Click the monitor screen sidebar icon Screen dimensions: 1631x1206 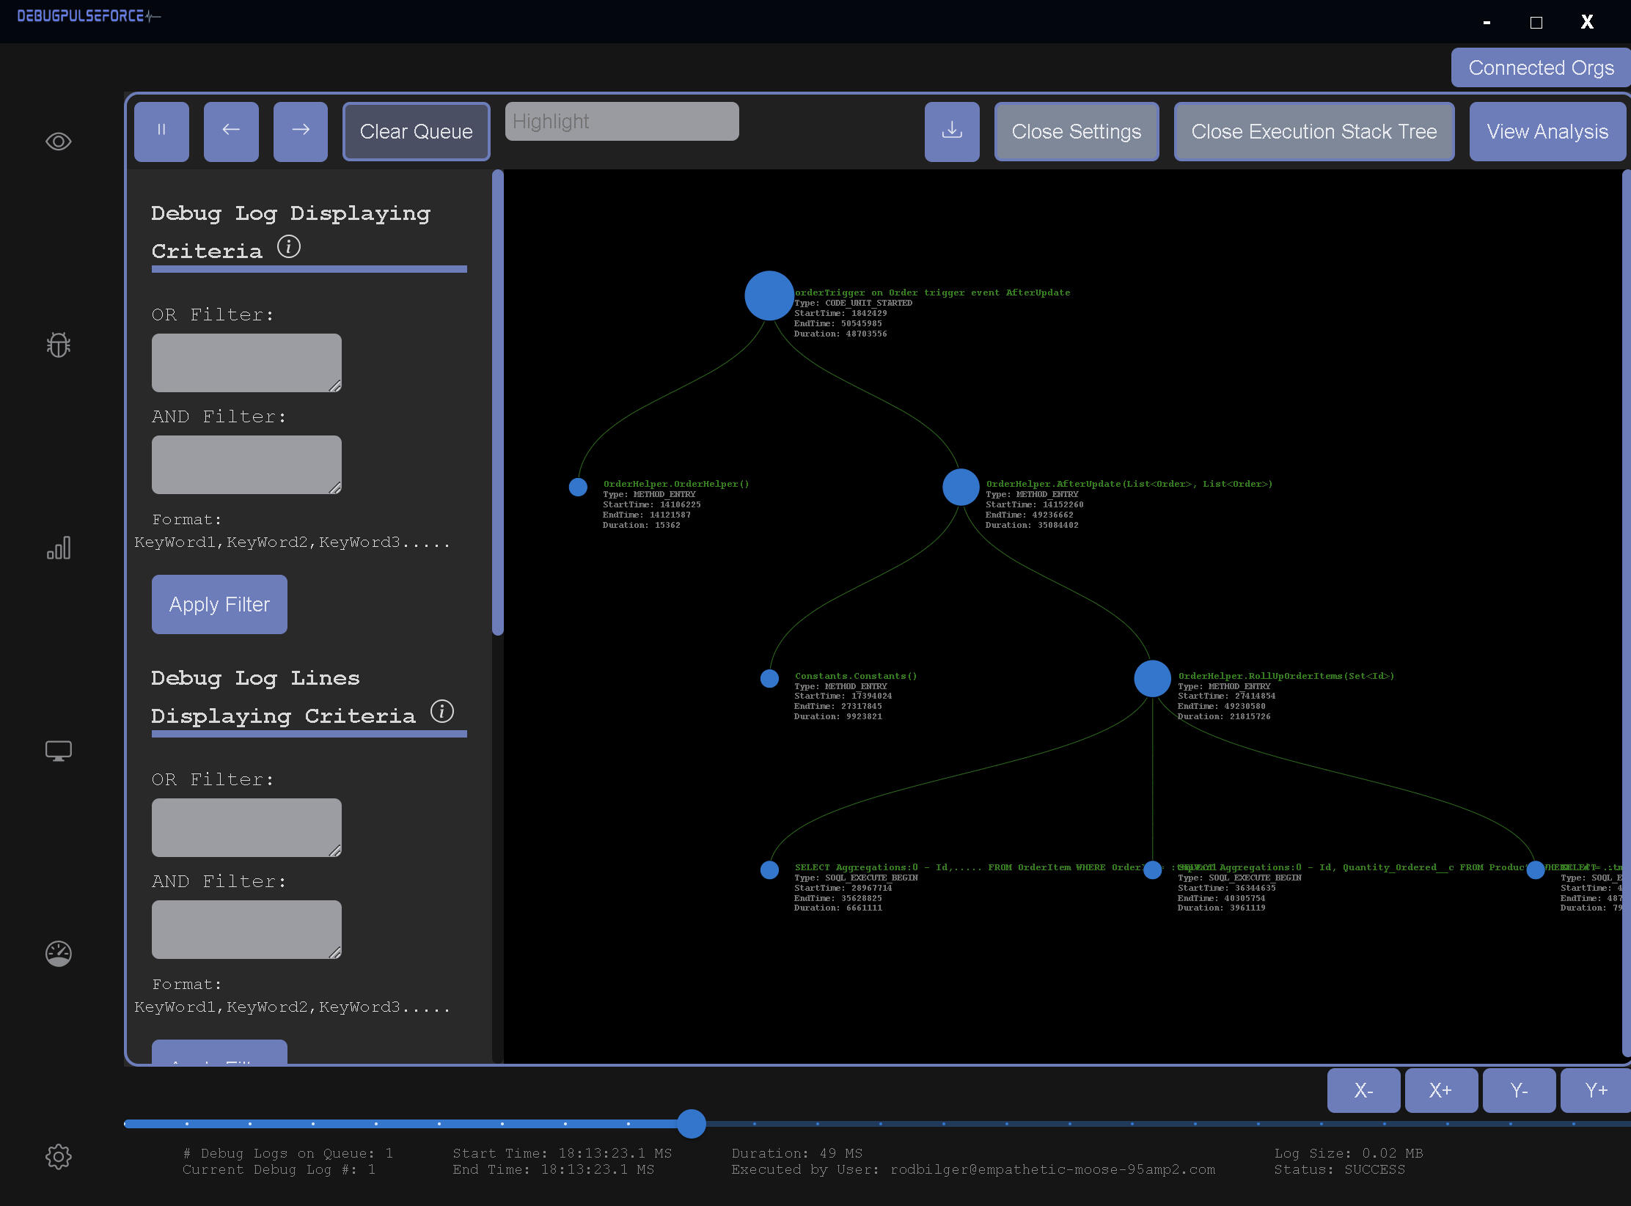[59, 751]
